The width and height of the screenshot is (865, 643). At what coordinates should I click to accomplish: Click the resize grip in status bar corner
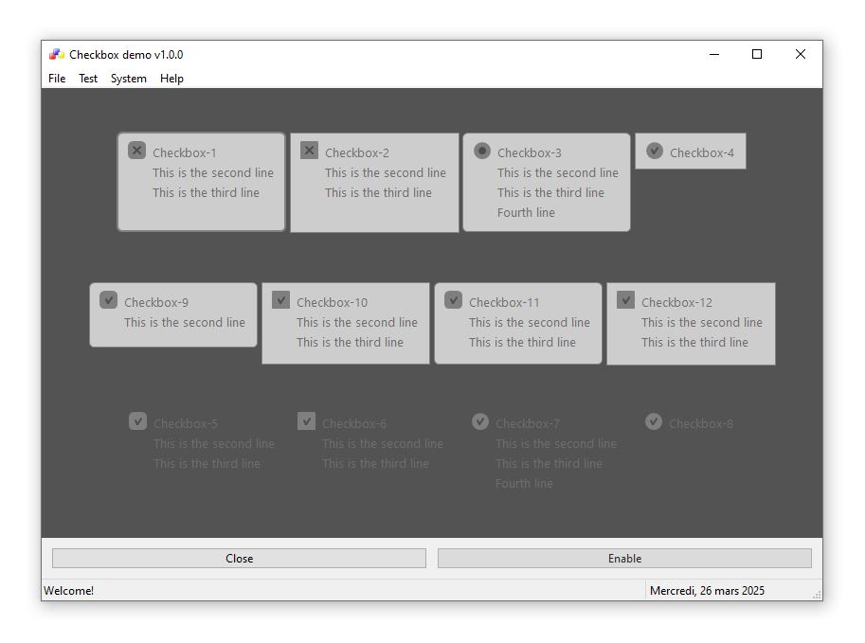coord(817,594)
